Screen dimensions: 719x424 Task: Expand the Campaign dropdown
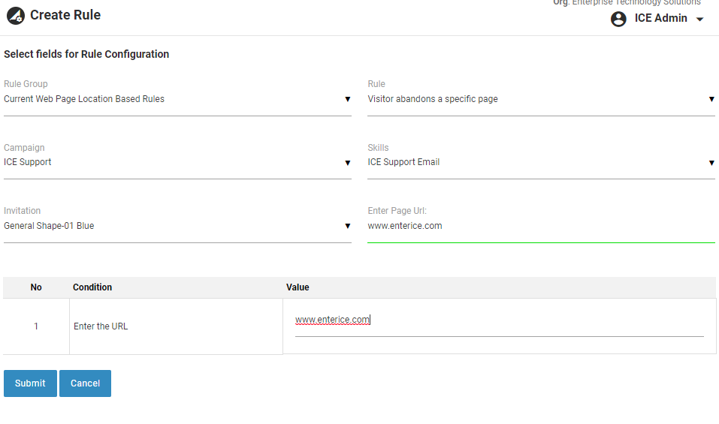coord(177,162)
